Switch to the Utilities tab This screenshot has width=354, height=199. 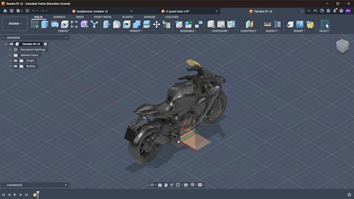tap(172, 17)
